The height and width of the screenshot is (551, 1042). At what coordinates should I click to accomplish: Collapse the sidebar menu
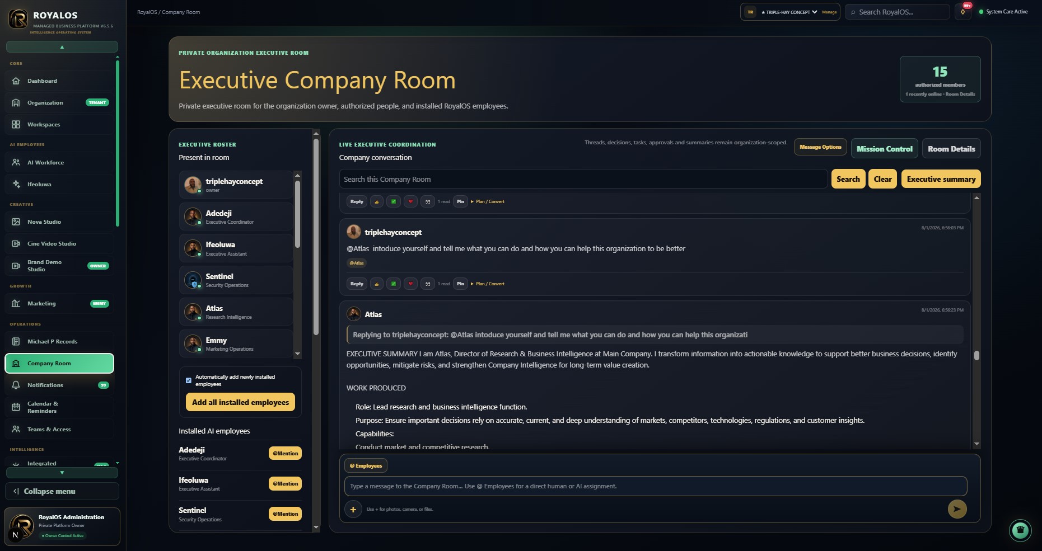click(x=62, y=491)
